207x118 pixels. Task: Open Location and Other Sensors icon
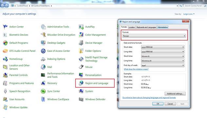[5, 67]
